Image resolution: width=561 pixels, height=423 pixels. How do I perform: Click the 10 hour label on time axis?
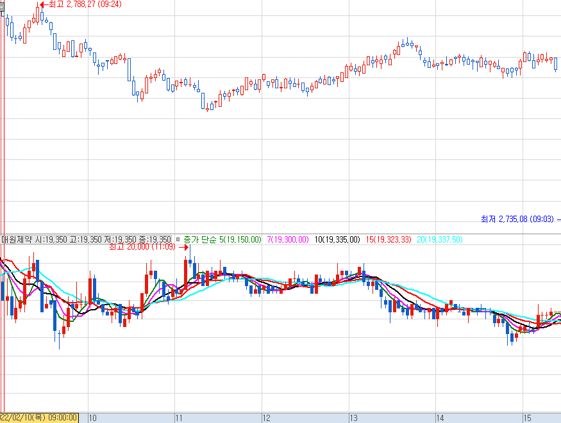coord(93,418)
